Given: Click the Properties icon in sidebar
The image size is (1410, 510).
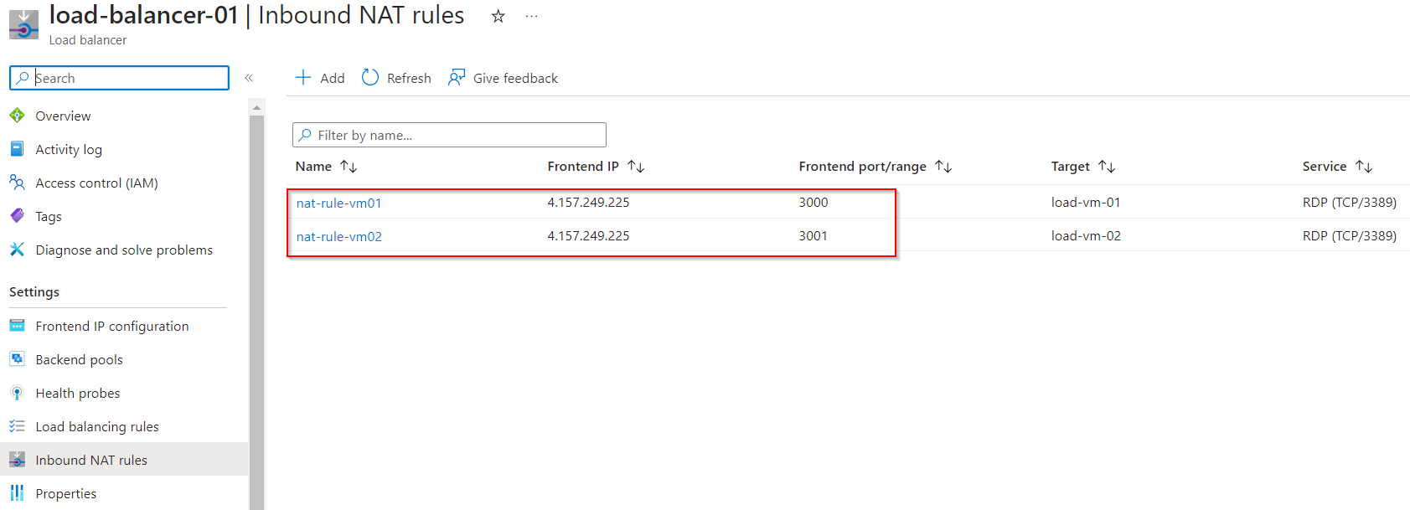Looking at the screenshot, I should pos(17,492).
